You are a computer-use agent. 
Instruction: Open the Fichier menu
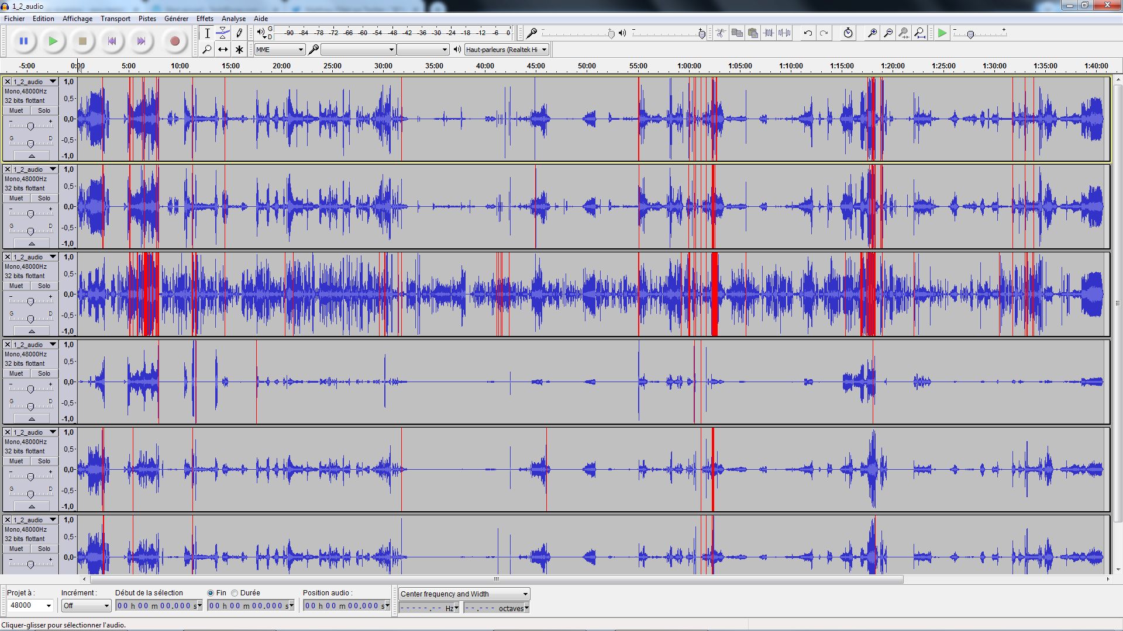(x=14, y=19)
